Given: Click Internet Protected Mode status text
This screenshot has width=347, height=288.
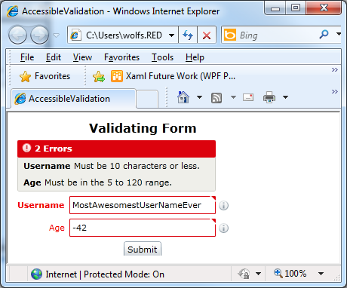Looking at the screenshot, I should (x=105, y=274).
